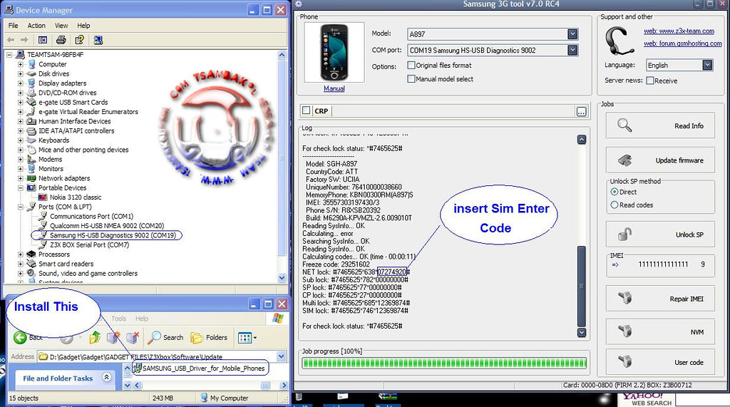This screenshot has width=730, height=407.
Task: Click the IMEI arrow button
Action: 615,264
